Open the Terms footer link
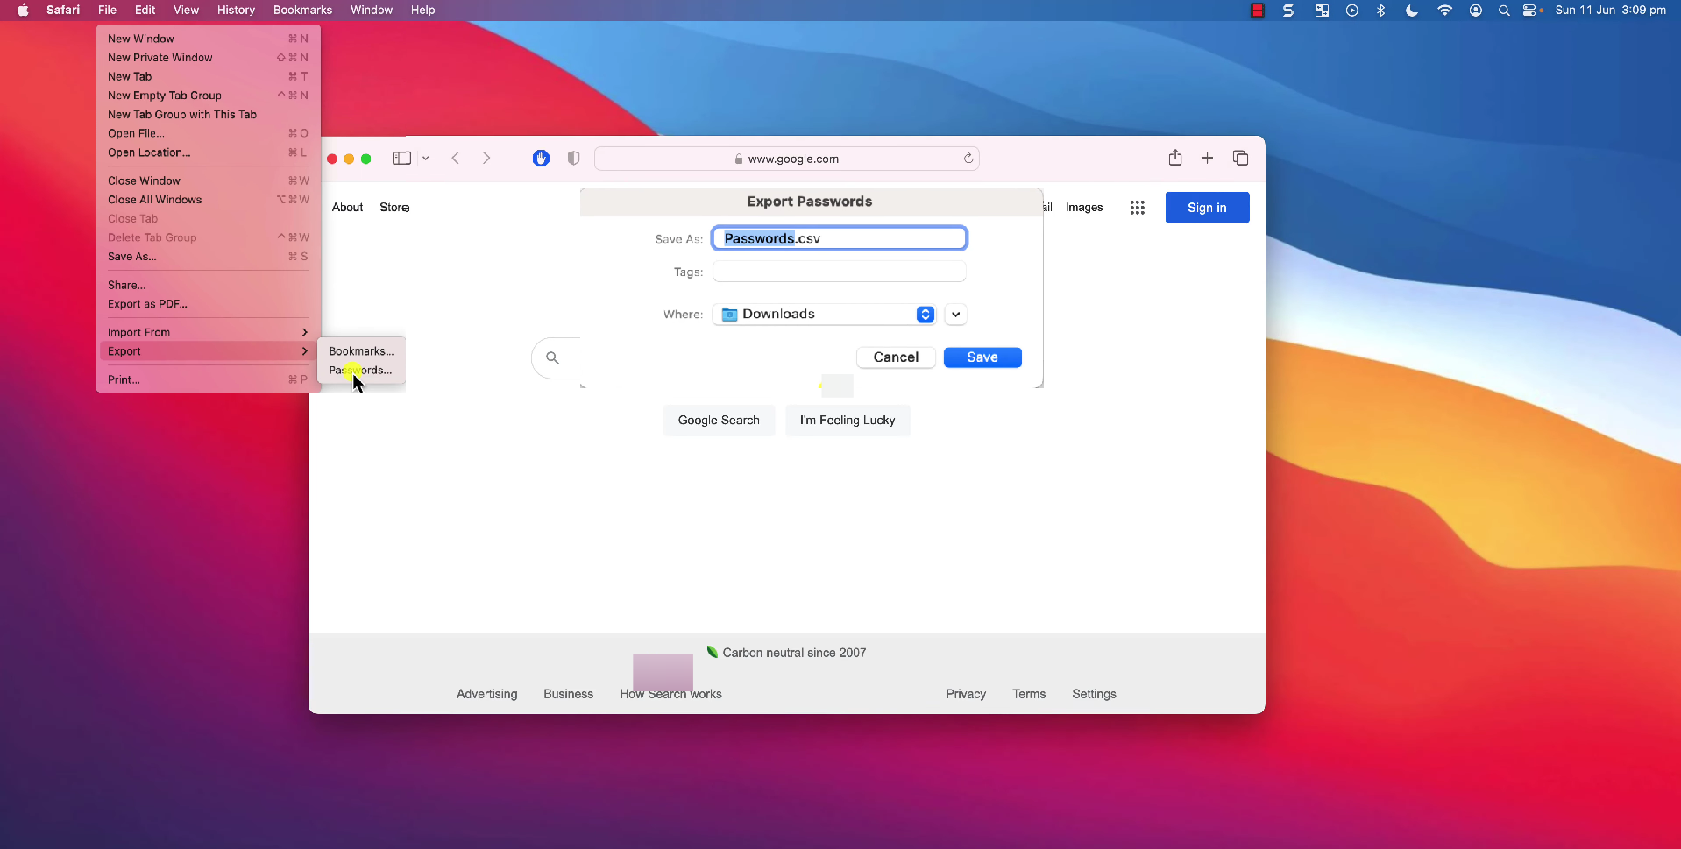The image size is (1681, 849). (1029, 694)
